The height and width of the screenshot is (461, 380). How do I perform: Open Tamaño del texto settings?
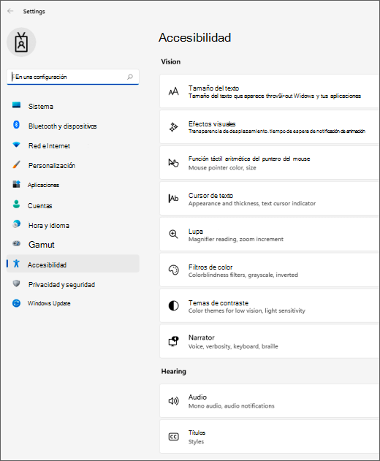(270, 91)
